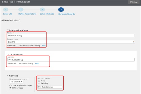This screenshot has height=94, width=141.
Task: Open the Select Methods step
Action: point(47,14)
